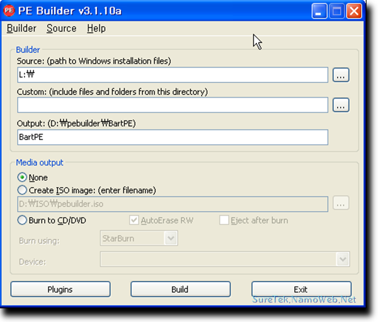This screenshot has height=322, width=378.
Task: Click the 'Source: (path to Windows installation files)' label
Action: [x=94, y=61]
